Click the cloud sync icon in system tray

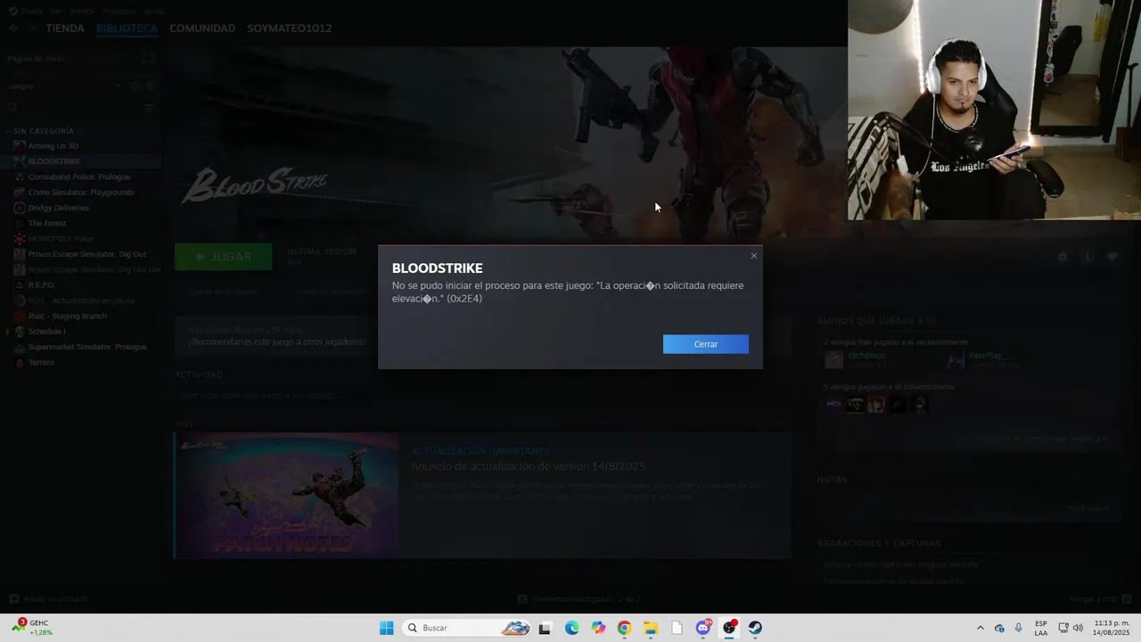[999, 628]
